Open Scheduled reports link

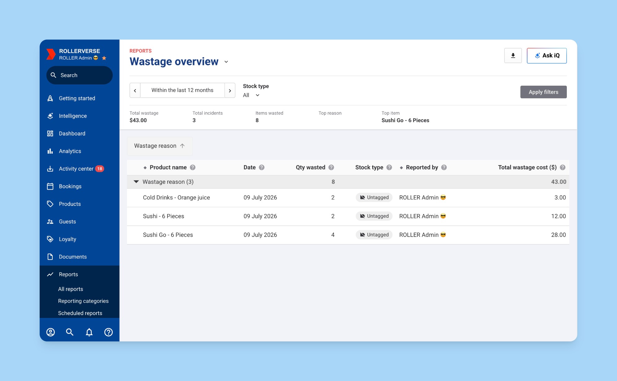[x=80, y=313]
